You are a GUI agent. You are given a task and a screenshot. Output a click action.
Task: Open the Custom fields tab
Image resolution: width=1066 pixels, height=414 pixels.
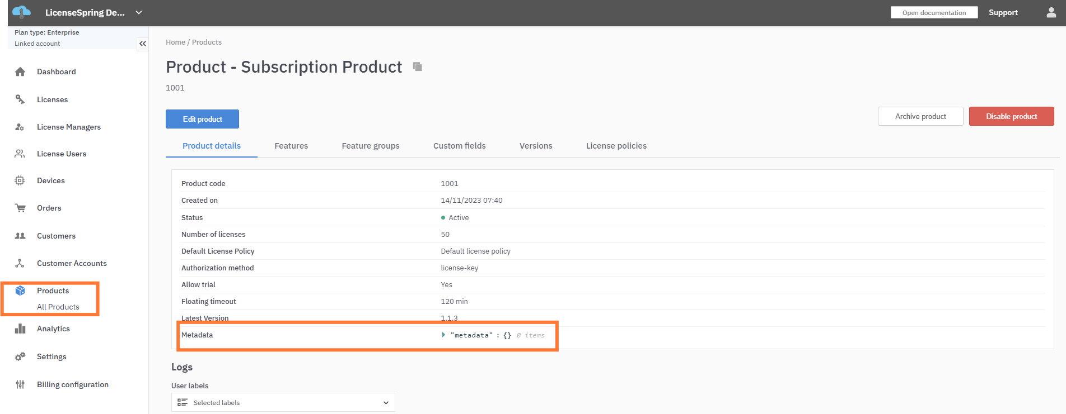tap(459, 146)
